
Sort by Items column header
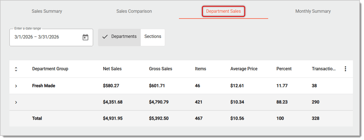[201, 69]
